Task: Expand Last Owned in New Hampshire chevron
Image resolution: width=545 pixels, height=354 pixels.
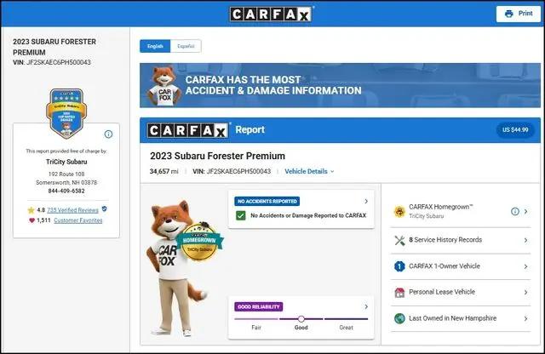Action: (526, 318)
